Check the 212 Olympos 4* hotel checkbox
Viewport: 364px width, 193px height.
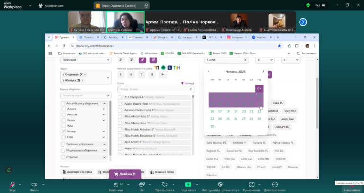coord(120,97)
